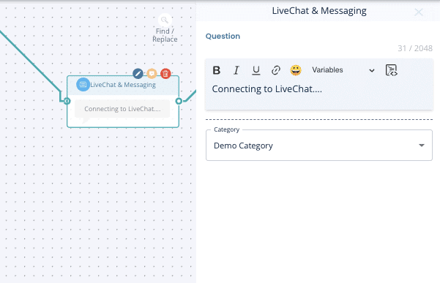This screenshot has width=440, height=283.
Task: Click the blue LiveChat node type icon
Action: click(83, 85)
